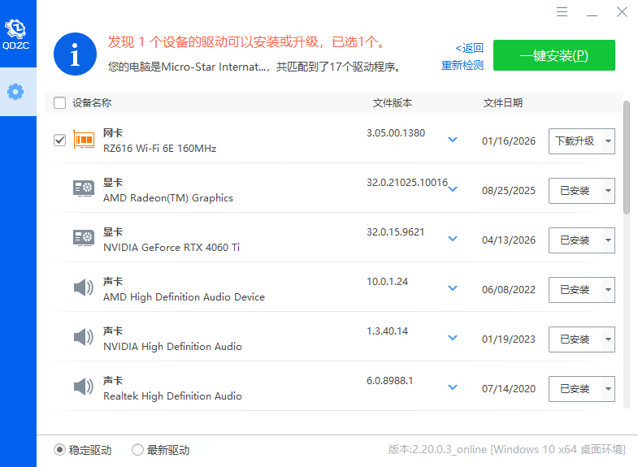Click version number 1.3.40.14

tap(387, 331)
